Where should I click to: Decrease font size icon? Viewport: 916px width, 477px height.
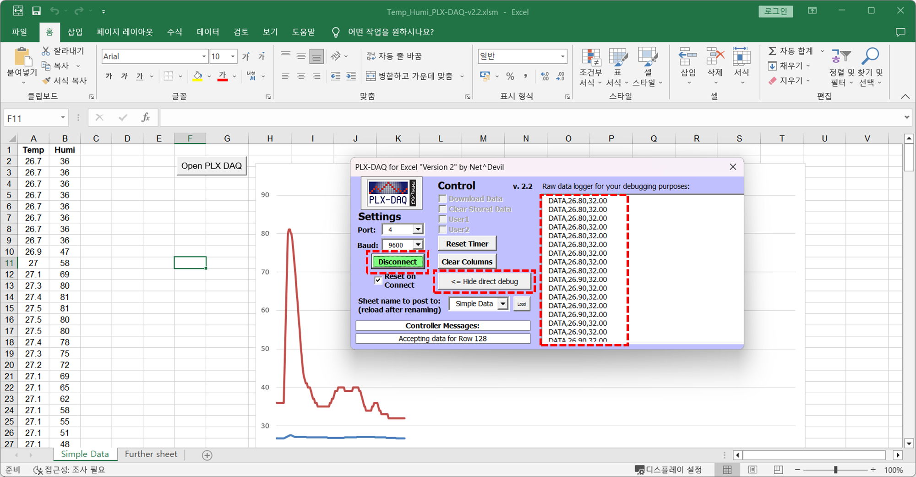click(262, 56)
